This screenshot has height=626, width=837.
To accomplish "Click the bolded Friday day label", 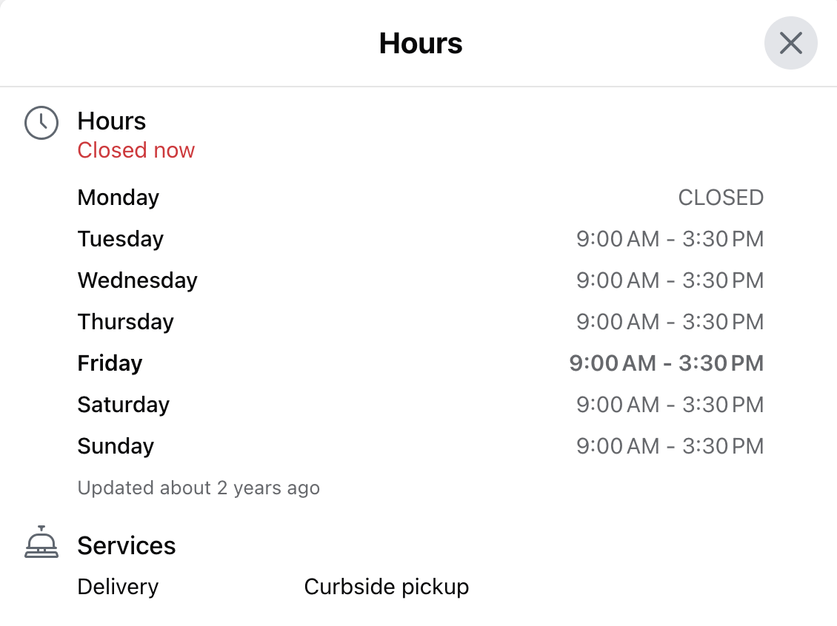I will click(110, 363).
